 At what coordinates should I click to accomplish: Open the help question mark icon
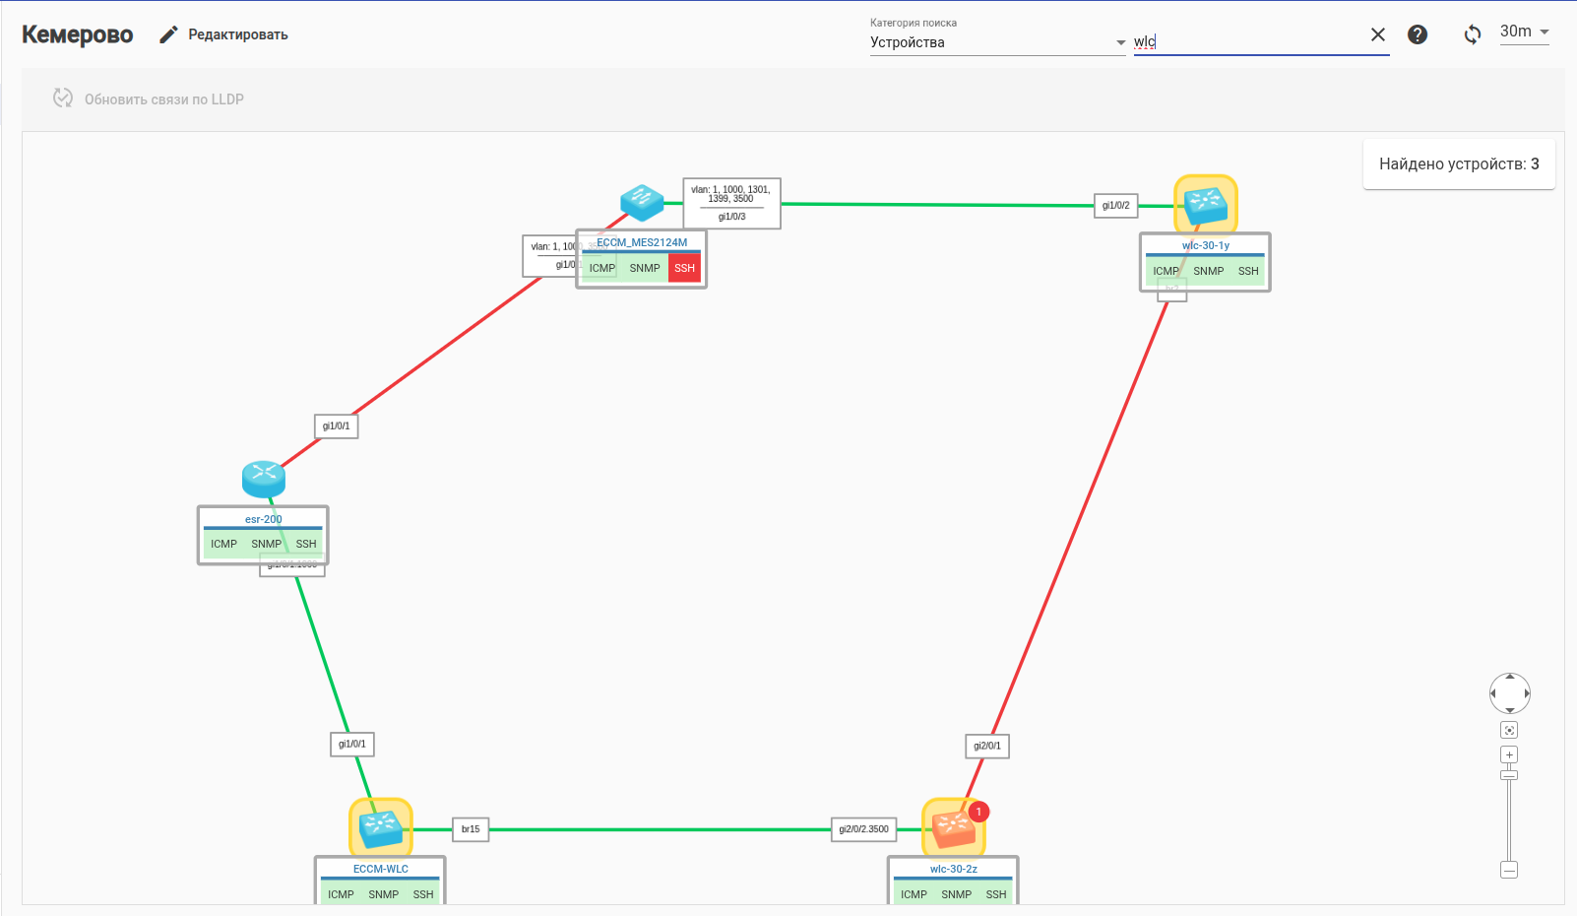point(1418,34)
